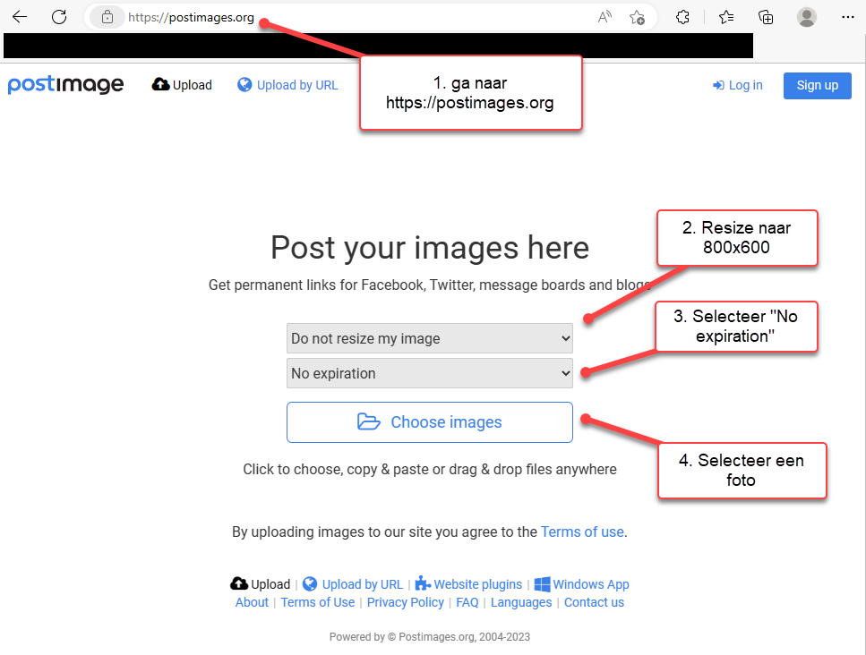Screen dimensions: 866x655
Task: Click the footer Upload by URL link
Action: 363,584
